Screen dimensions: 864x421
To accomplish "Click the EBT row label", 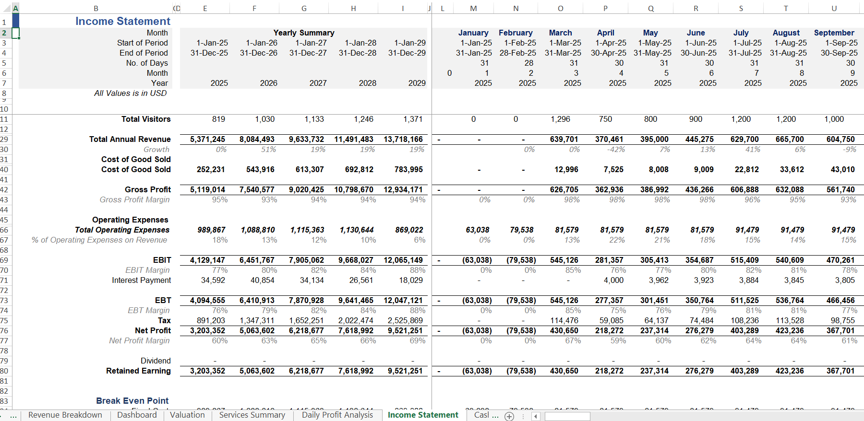I will 163,300.
